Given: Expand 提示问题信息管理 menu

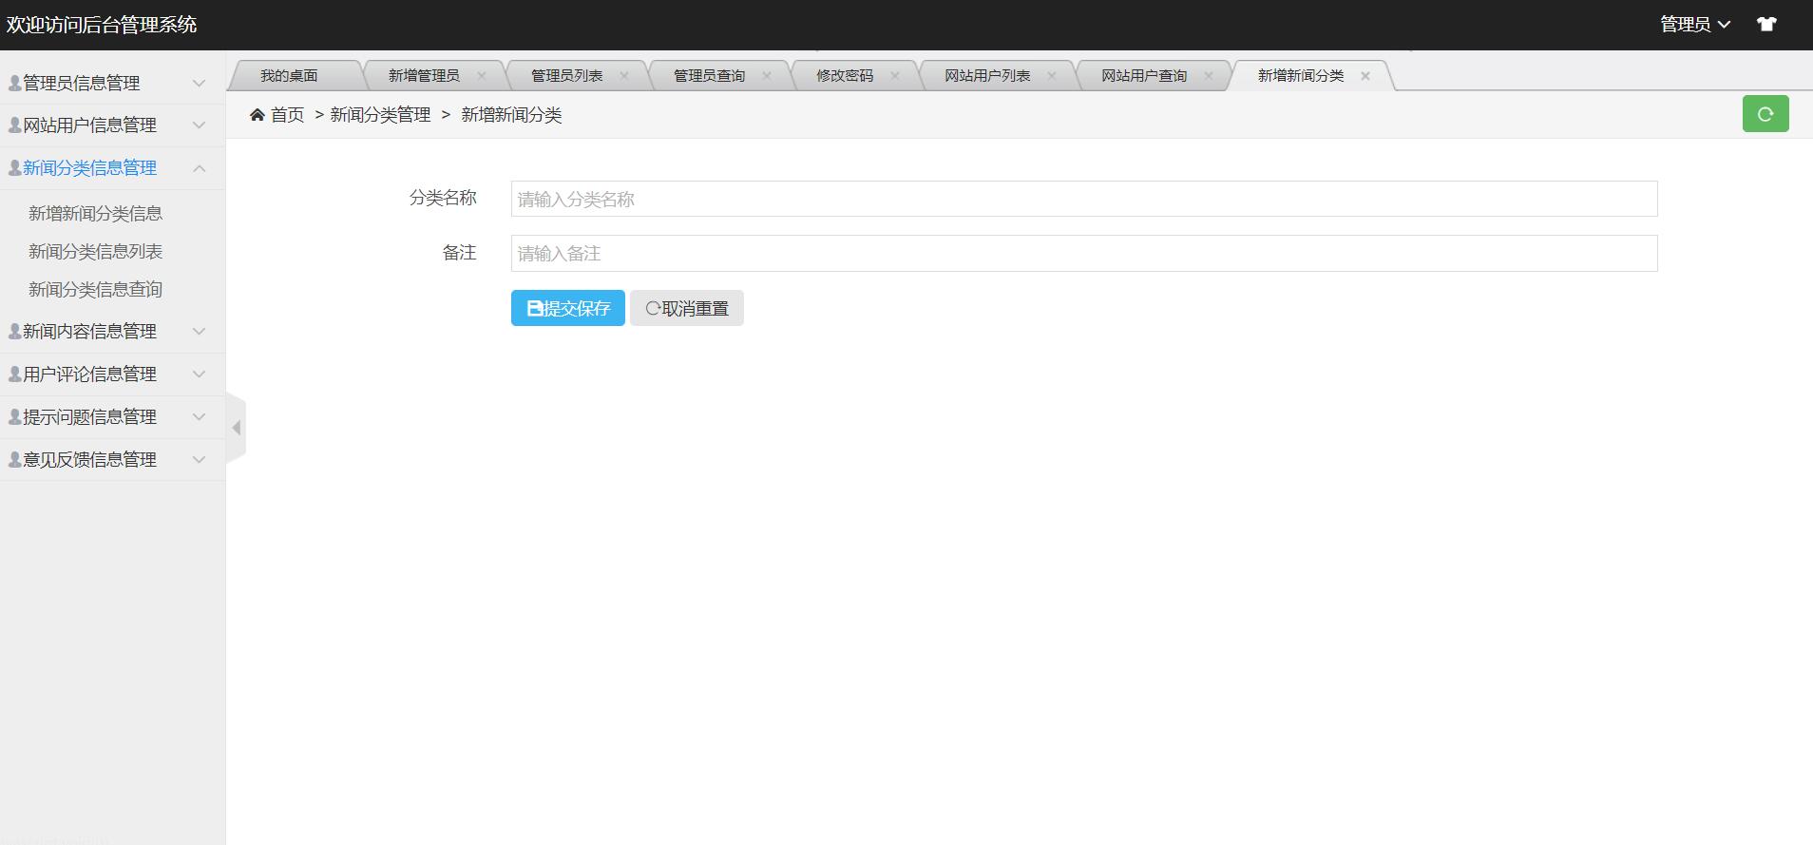Looking at the screenshot, I should [x=112, y=417].
